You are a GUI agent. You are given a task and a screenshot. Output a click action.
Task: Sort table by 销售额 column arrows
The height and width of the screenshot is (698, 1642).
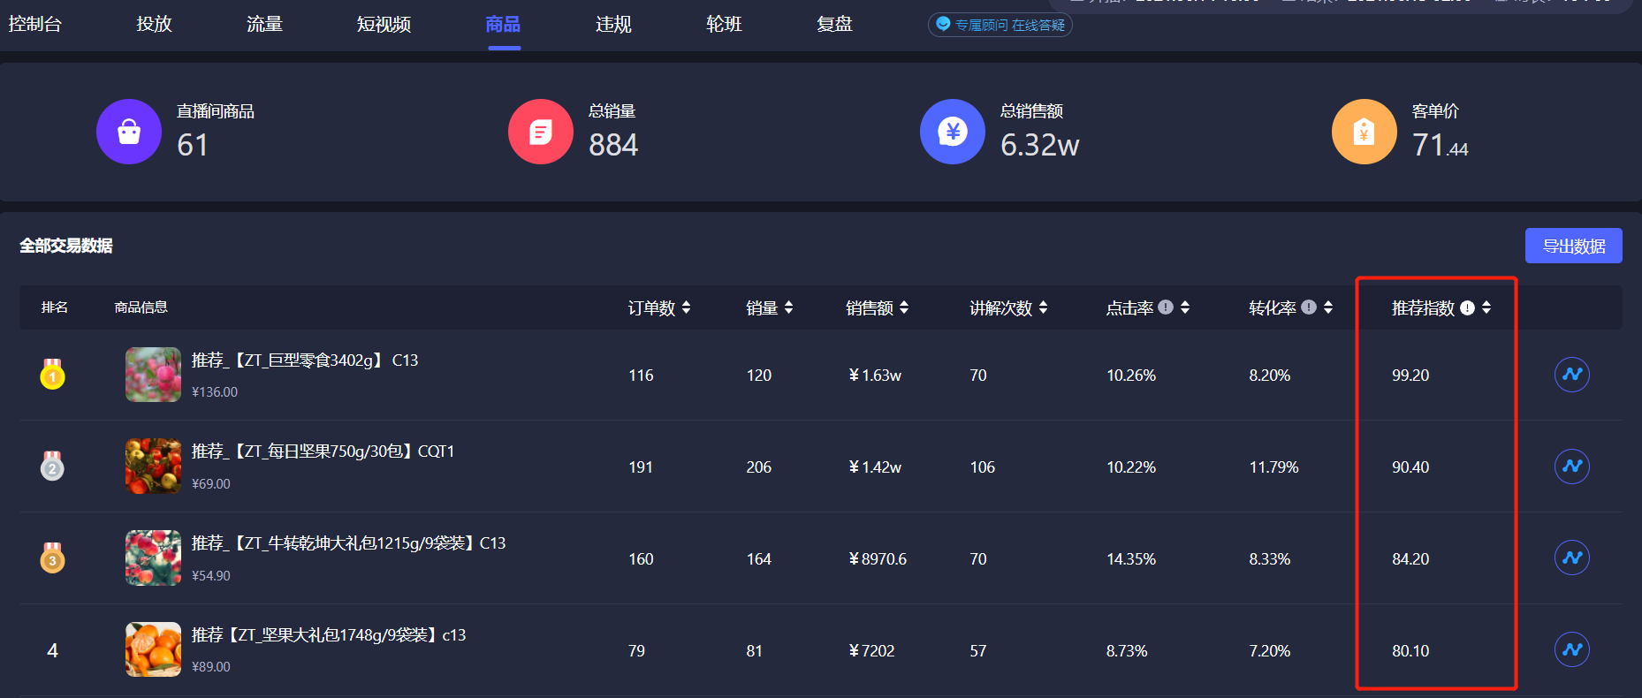coord(904,307)
